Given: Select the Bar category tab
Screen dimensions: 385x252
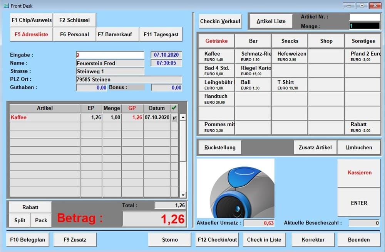Looking at the screenshot, I should 253,41.
